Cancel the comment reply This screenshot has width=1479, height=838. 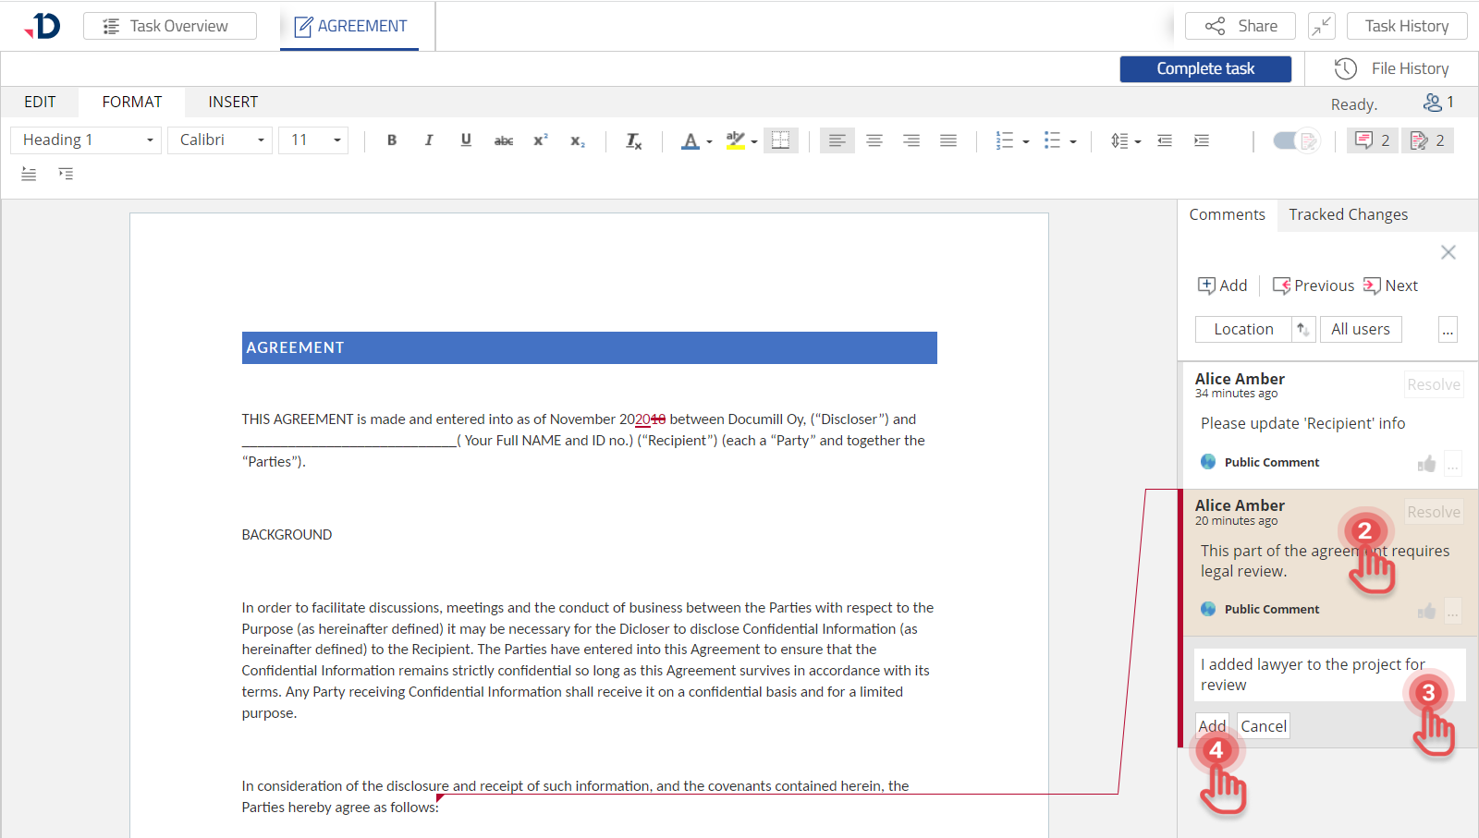(1263, 726)
